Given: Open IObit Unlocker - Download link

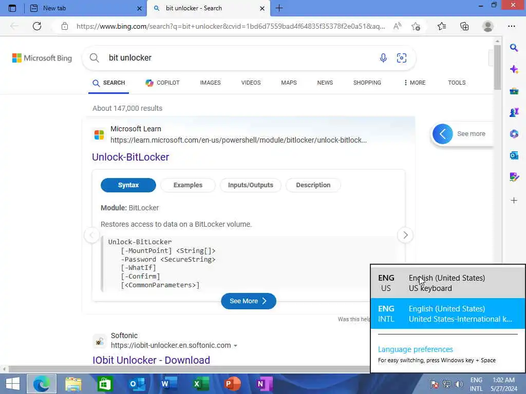Looking at the screenshot, I should [152, 360].
